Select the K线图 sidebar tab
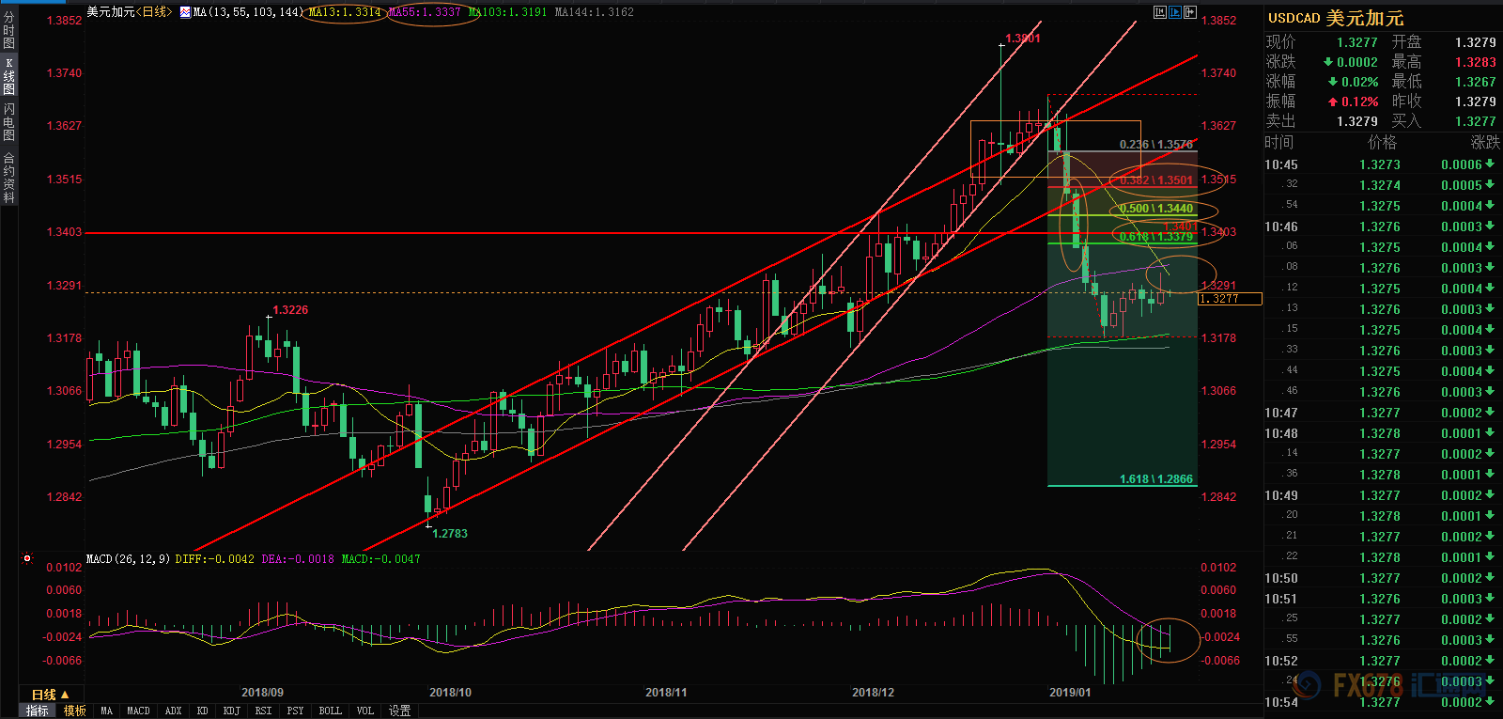 (8, 76)
